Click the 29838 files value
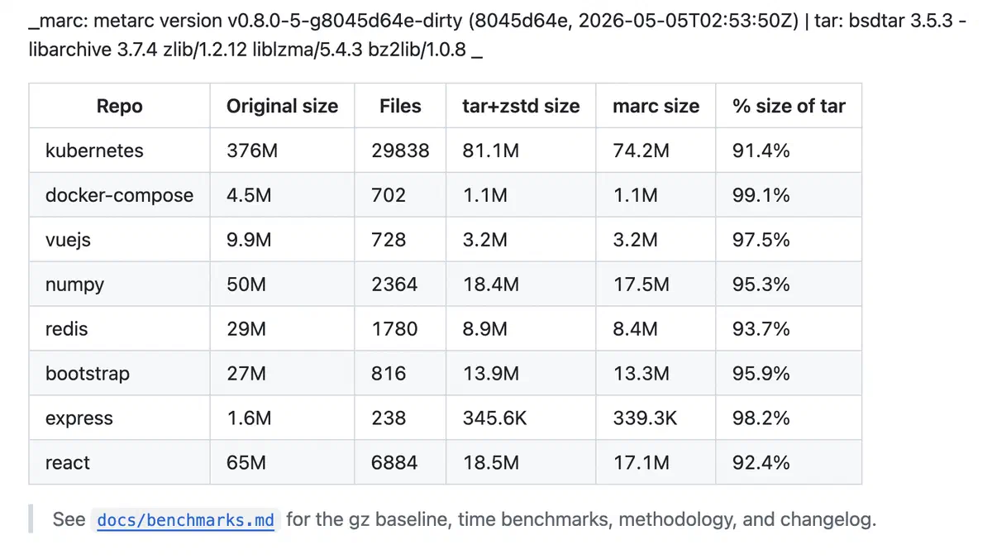Screen dimensions: 992x559 pyautogui.click(x=400, y=150)
